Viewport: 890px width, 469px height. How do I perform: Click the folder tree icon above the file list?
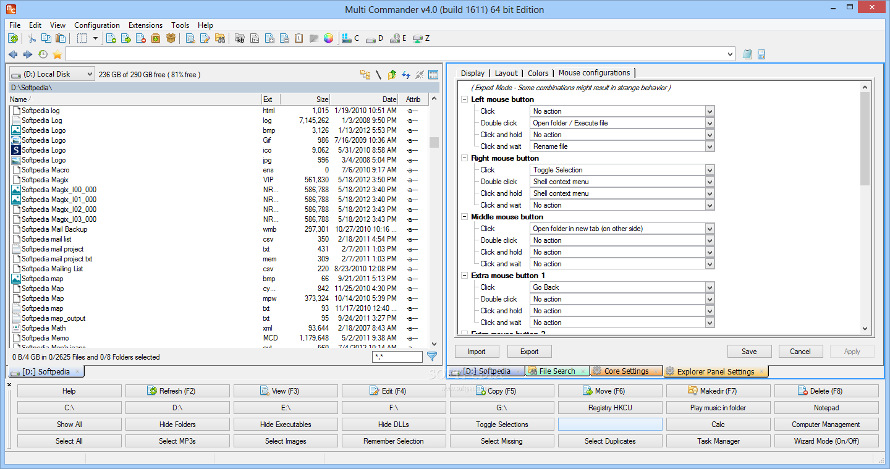[x=365, y=75]
